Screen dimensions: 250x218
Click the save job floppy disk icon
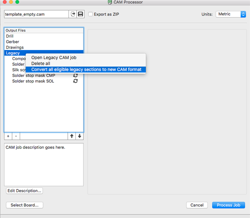pos(81,14)
